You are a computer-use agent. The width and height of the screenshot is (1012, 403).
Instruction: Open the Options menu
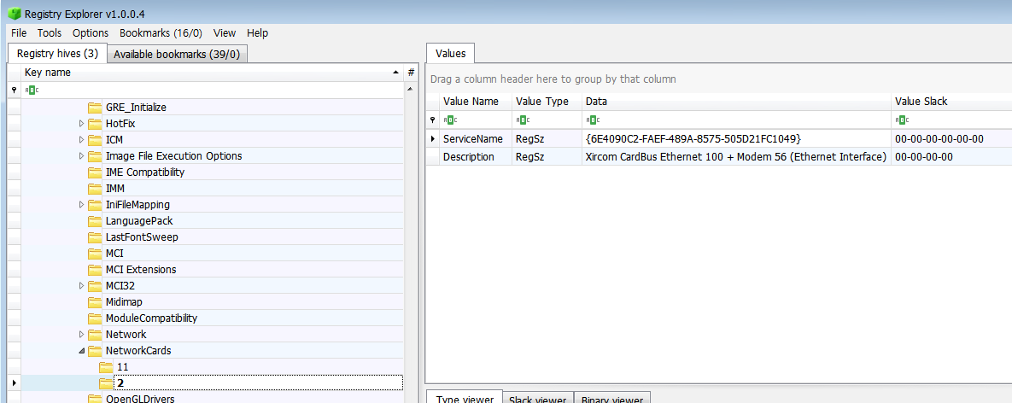[x=91, y=33]
